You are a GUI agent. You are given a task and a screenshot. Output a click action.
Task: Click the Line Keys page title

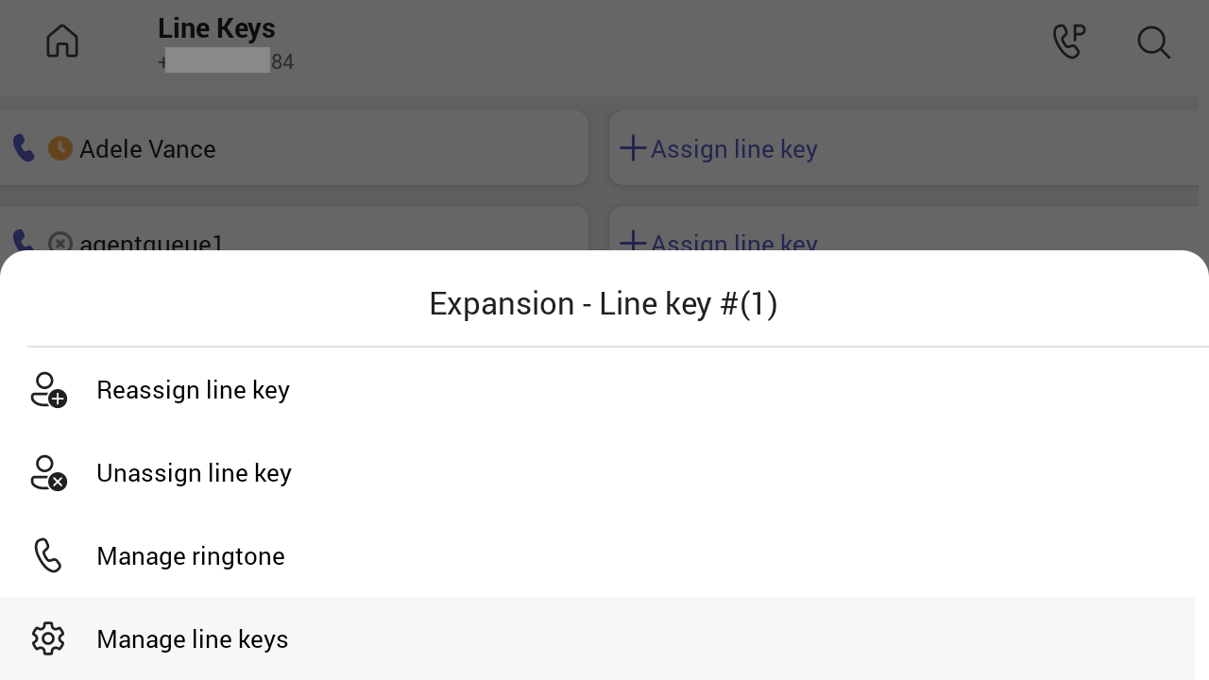[216, 28]
